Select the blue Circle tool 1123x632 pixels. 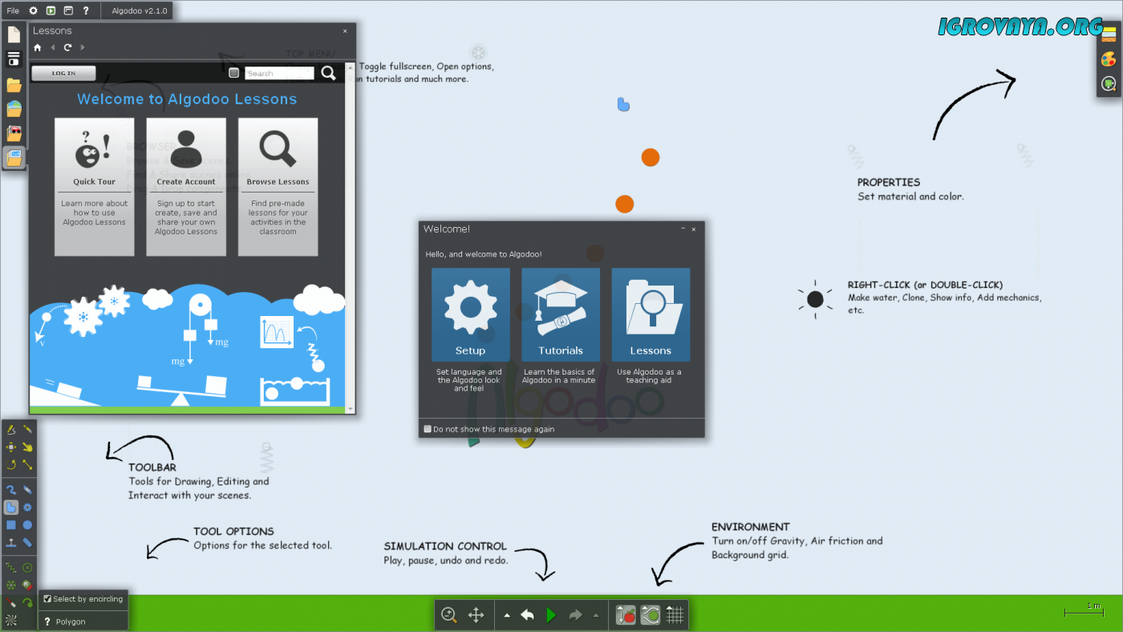point(27,525)
